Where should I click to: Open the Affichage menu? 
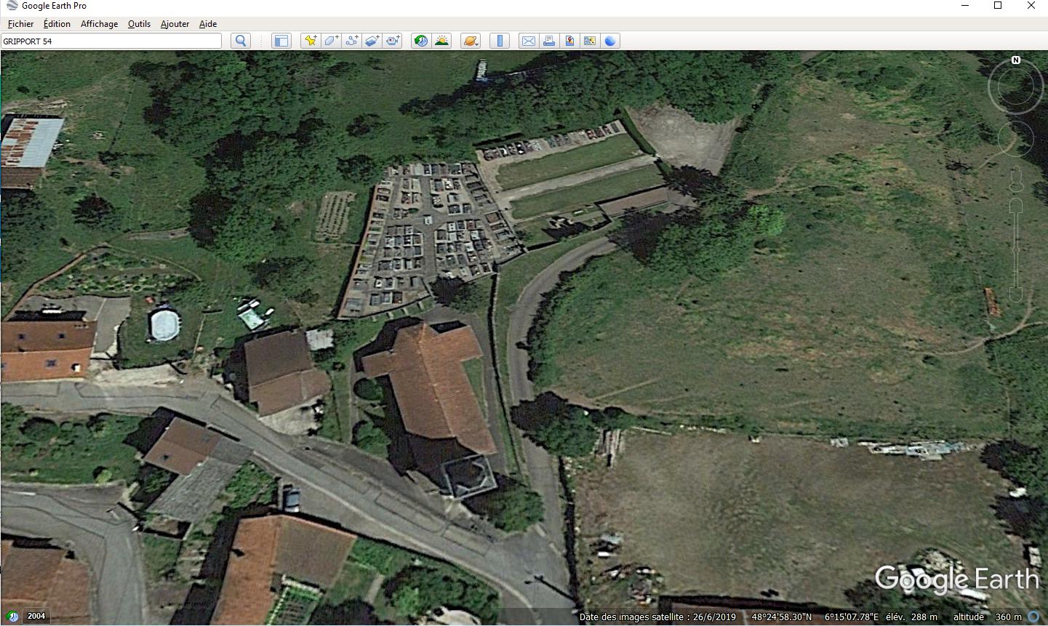tap(99, 24)
